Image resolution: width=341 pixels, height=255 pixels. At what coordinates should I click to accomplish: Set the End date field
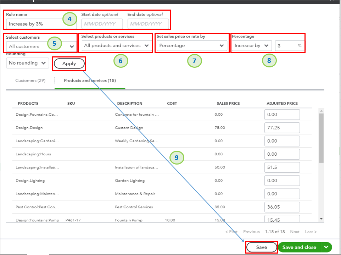148,24
